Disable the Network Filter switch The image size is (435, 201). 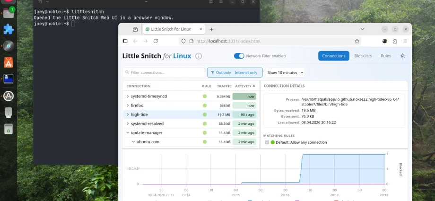[239, 56]
